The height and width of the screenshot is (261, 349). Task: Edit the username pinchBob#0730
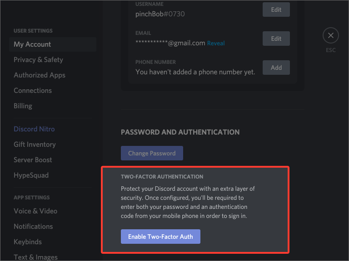(276, 10)
